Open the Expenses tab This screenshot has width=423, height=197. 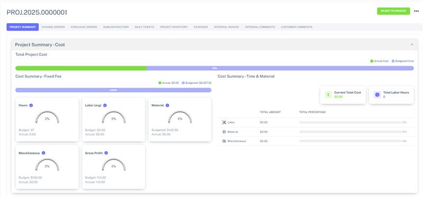pyautogui.click(x=201, y=27)
